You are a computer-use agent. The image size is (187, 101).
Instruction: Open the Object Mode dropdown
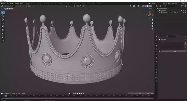point(10,6)
